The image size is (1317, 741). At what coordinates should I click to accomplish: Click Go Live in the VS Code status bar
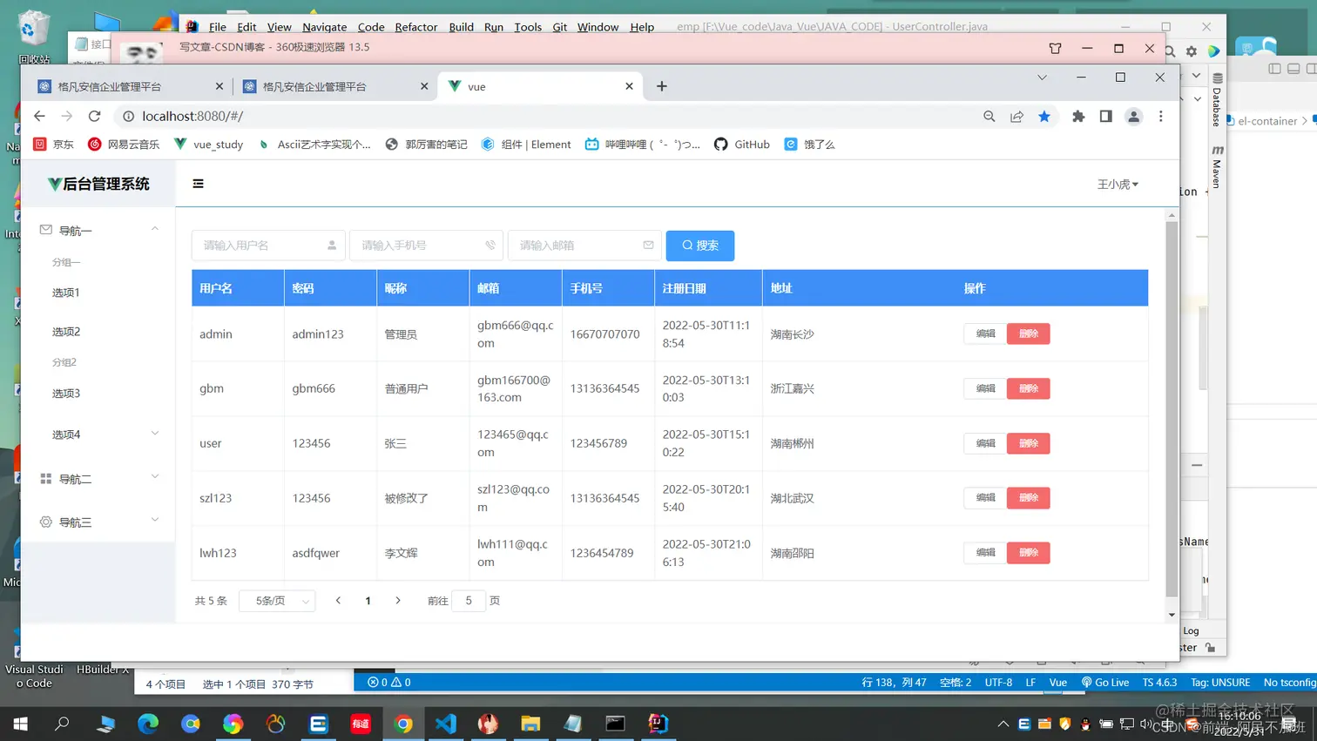point(1105,683)
